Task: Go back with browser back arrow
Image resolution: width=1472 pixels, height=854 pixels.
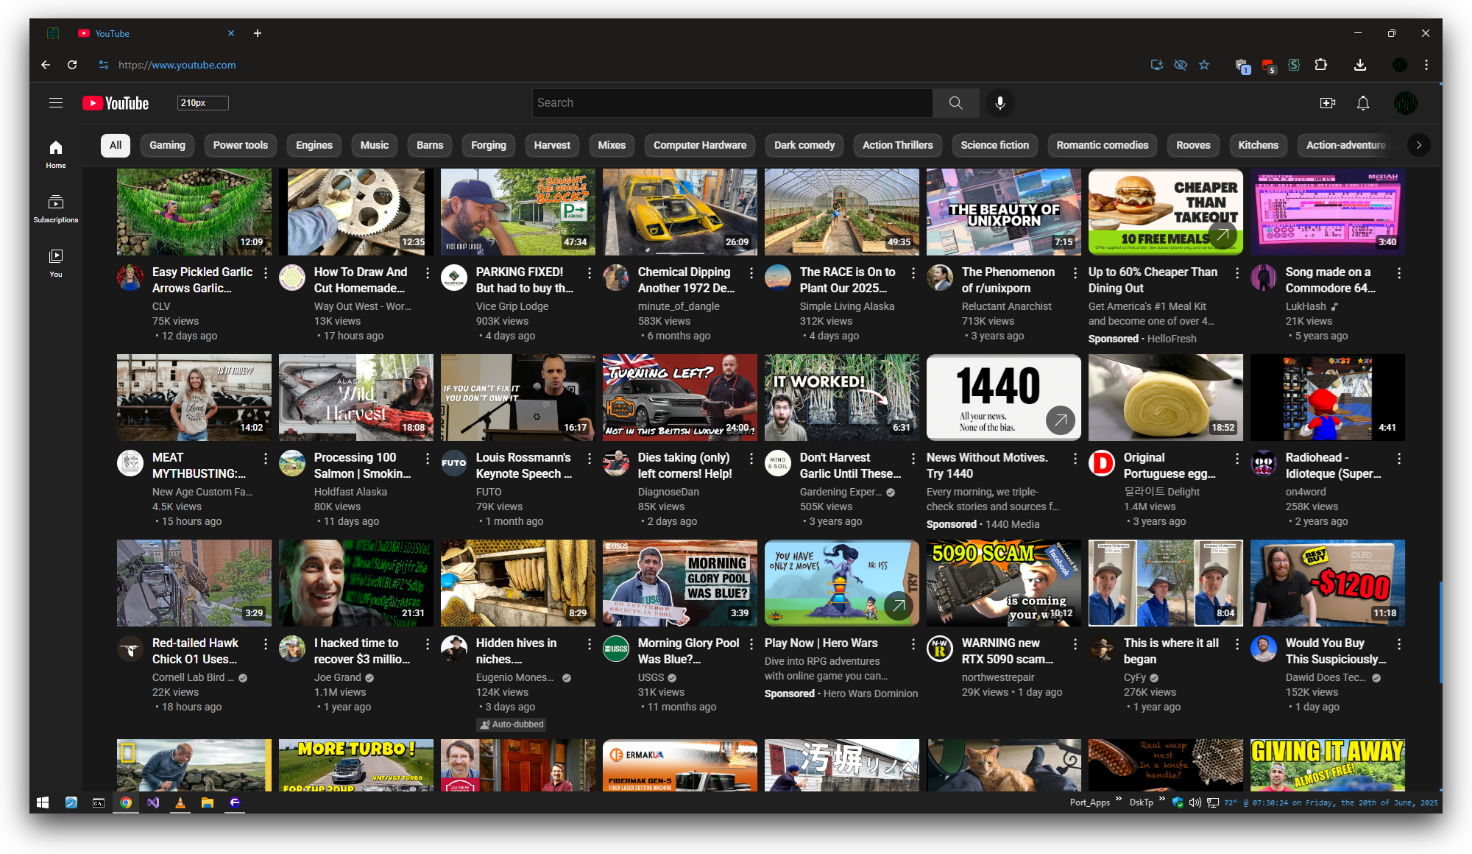Action: point(46,65)
